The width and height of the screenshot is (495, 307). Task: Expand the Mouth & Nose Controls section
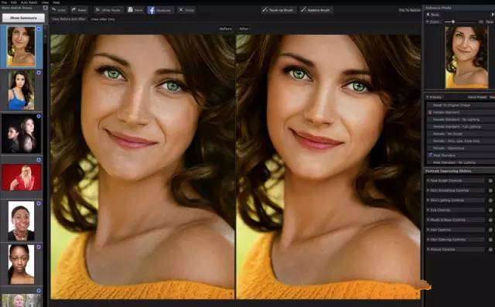coord(456,220)
